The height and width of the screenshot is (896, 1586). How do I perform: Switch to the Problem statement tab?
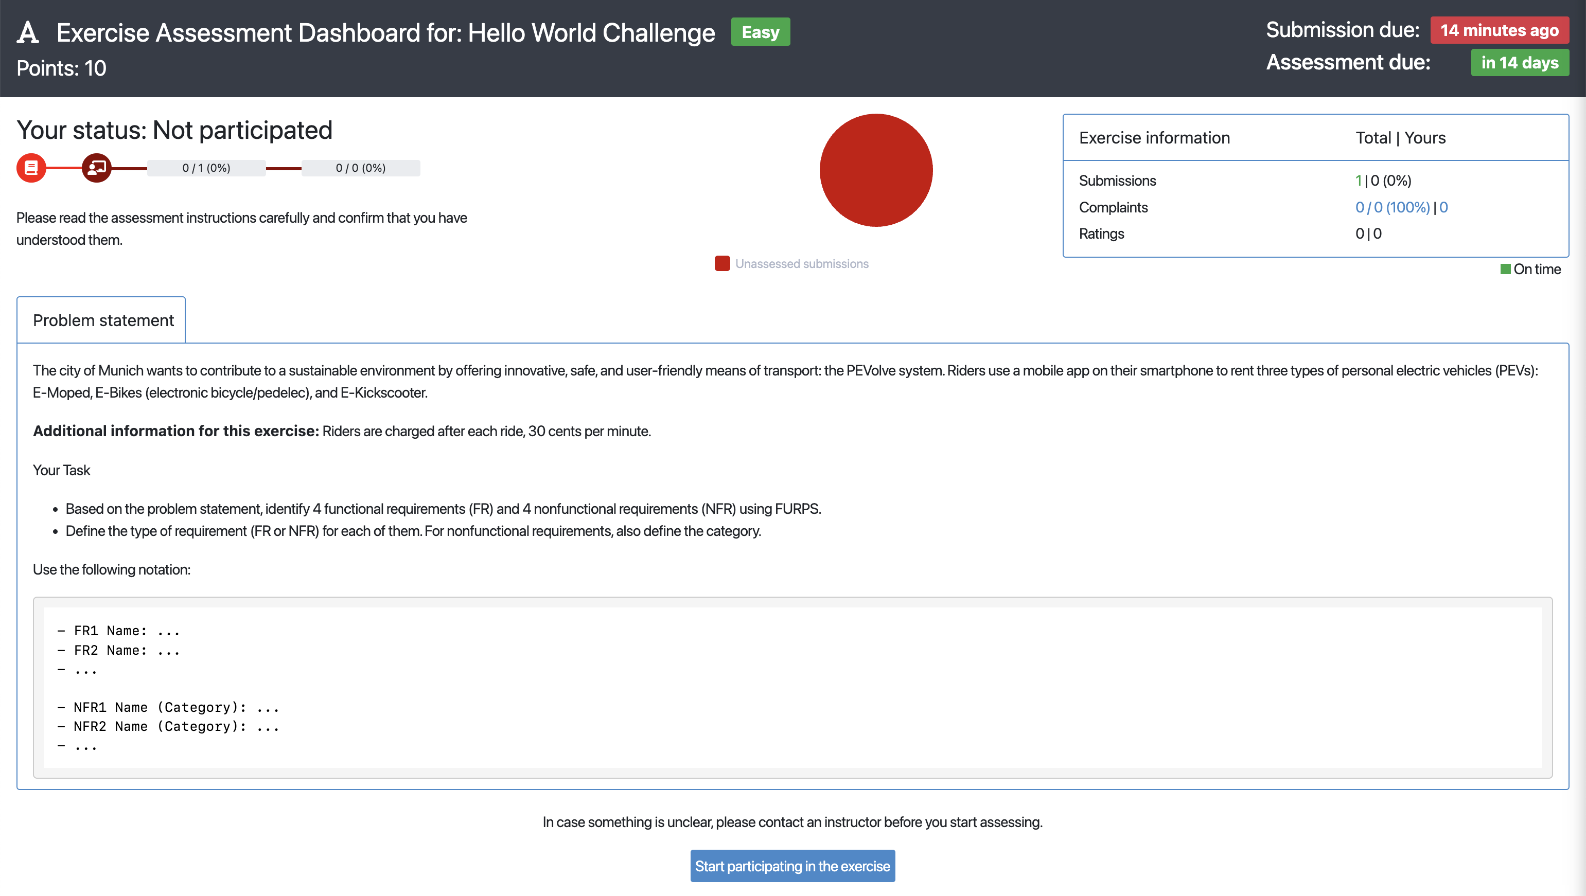point(100,319)
